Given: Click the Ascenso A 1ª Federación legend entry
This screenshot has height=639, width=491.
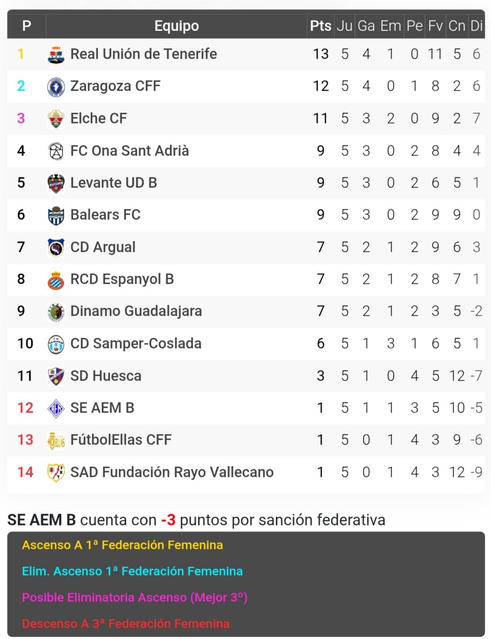Looking at the screenshot, I should 122,545.
